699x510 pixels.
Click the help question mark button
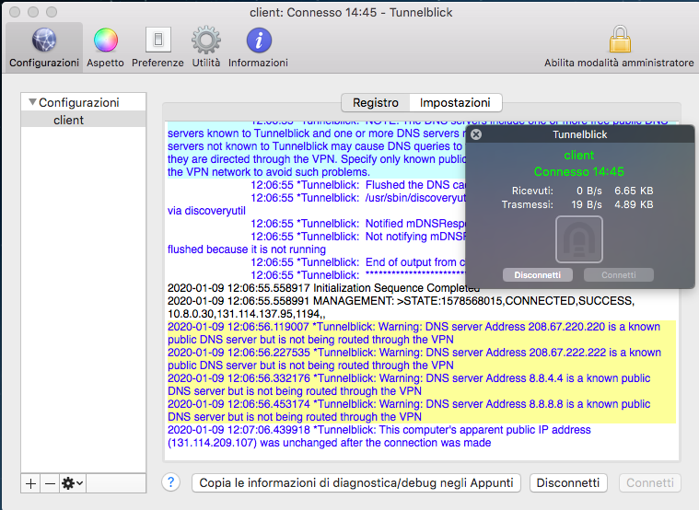point(170,482)
